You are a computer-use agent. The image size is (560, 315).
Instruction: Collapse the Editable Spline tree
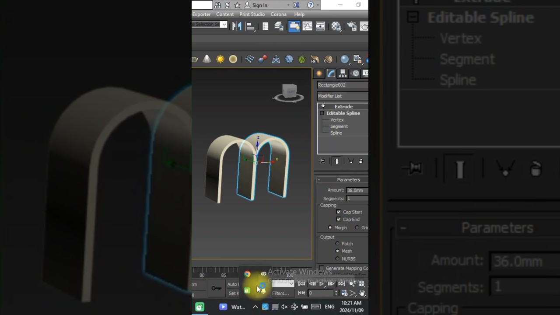point(322,113)
